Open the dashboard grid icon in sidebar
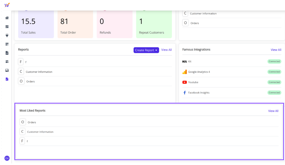This screenshot has width=285, height=165. pyautogui.click(x=7, y=27)
